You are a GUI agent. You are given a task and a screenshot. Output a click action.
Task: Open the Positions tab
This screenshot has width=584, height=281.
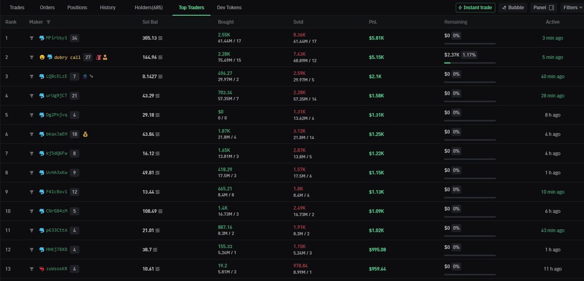pos(77,7)
